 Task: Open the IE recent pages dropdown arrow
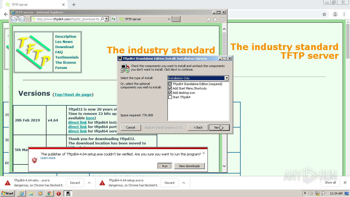pos(27,19)
